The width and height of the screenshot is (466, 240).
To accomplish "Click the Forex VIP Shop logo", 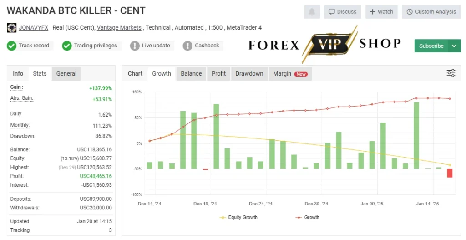I will [325, 45].
